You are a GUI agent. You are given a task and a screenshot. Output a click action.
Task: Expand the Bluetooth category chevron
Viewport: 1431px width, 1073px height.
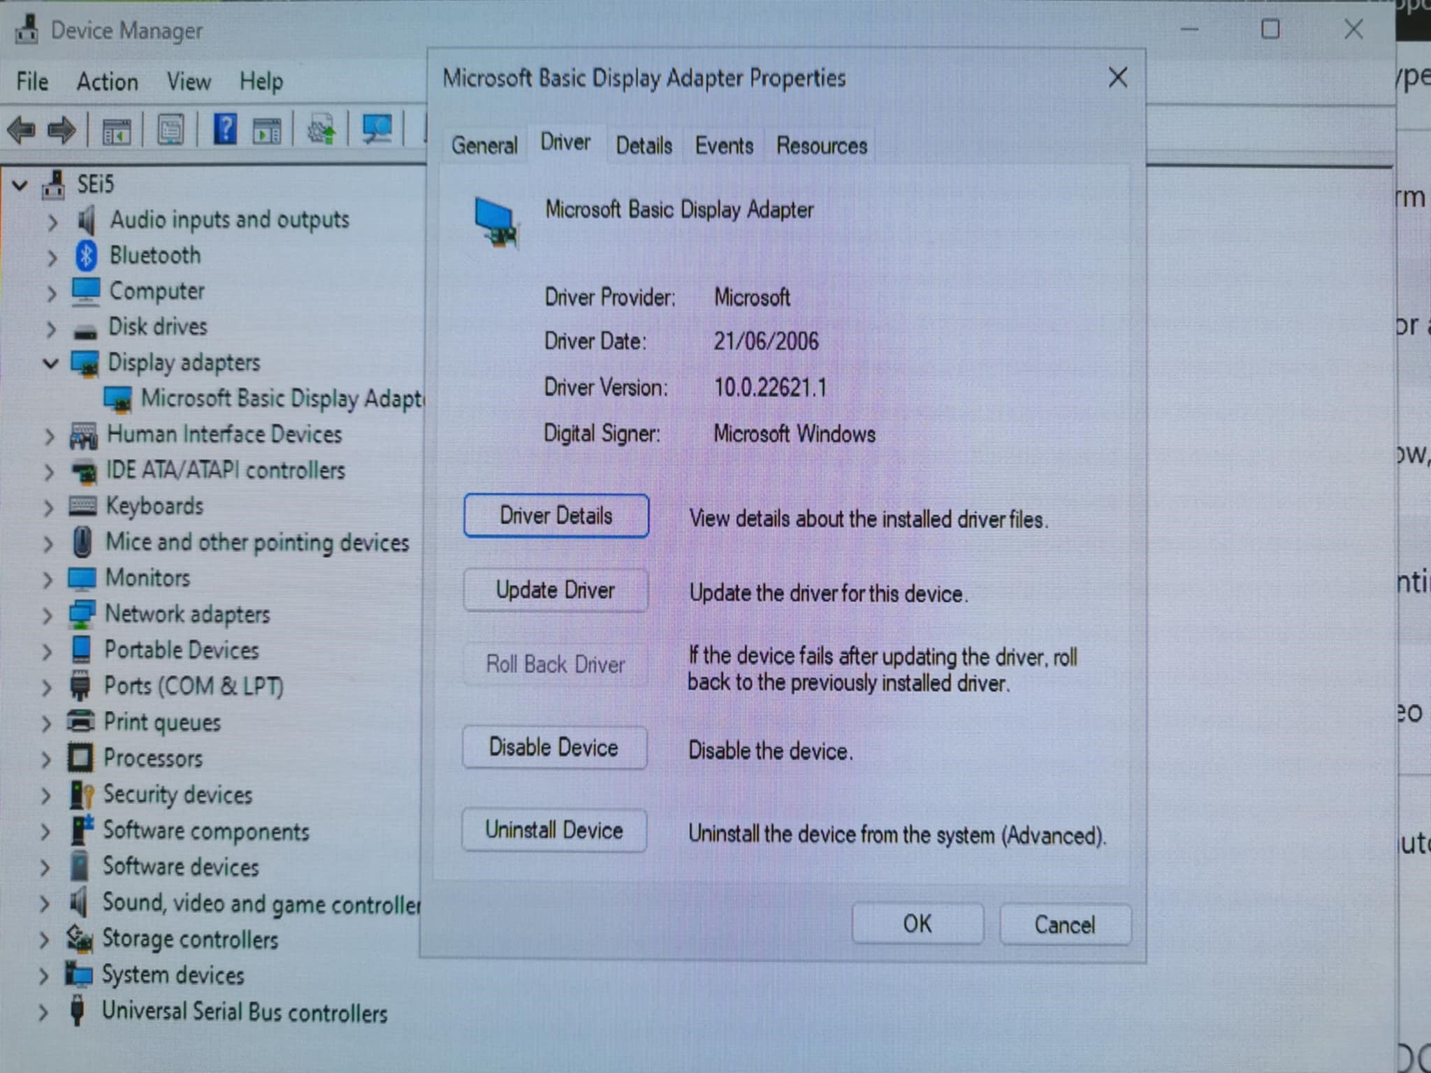coord(52,258)
